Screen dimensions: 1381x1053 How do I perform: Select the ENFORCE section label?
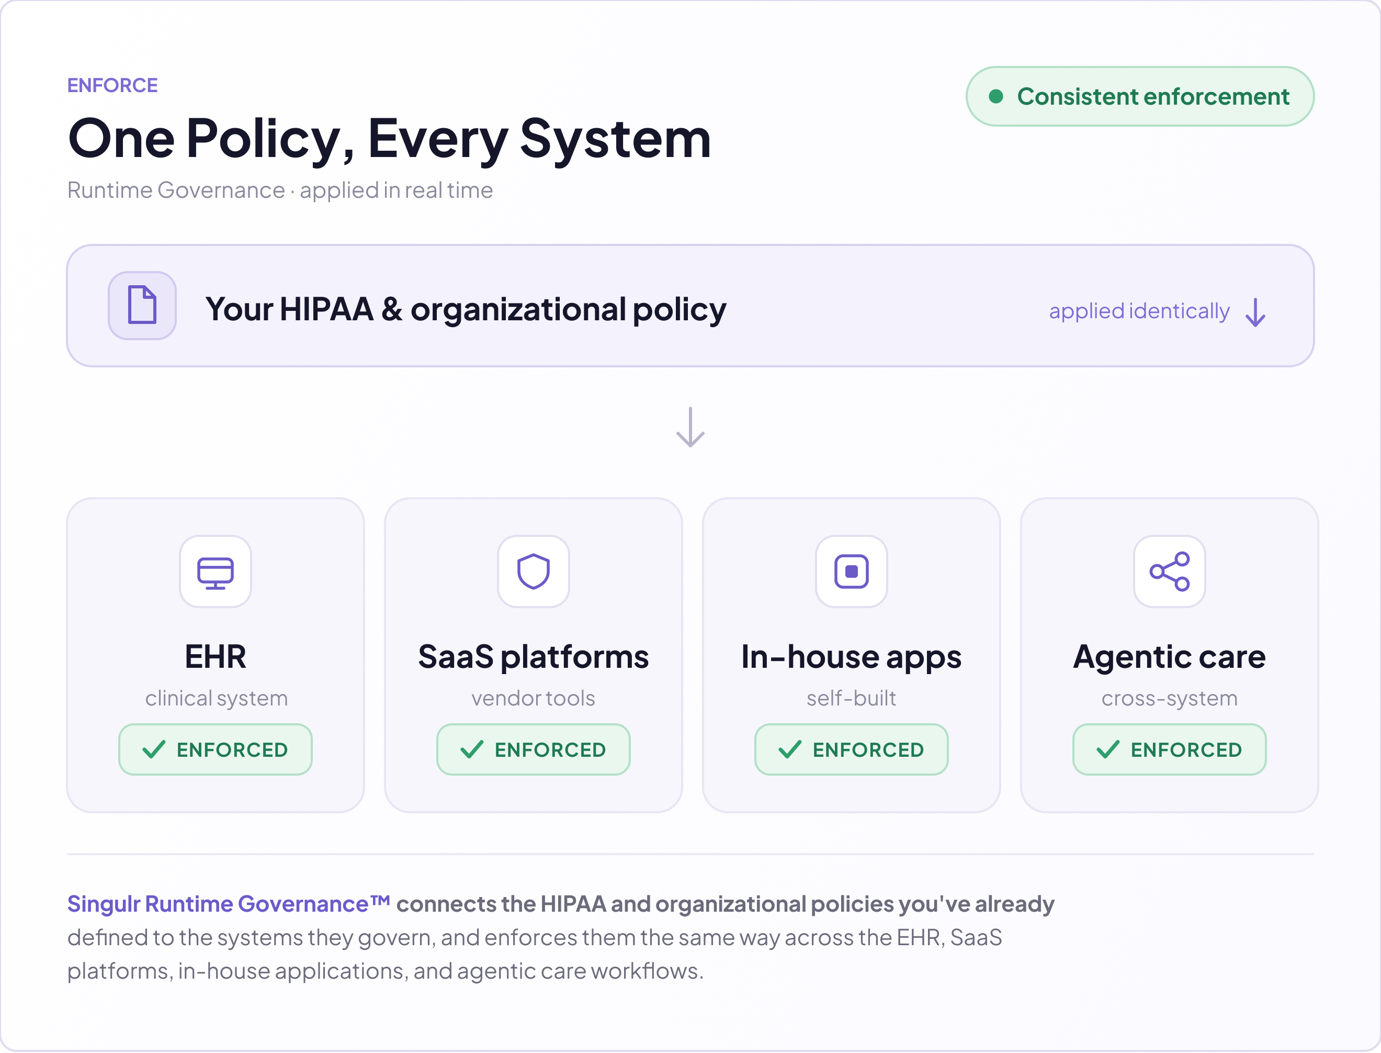click(113, 85)
